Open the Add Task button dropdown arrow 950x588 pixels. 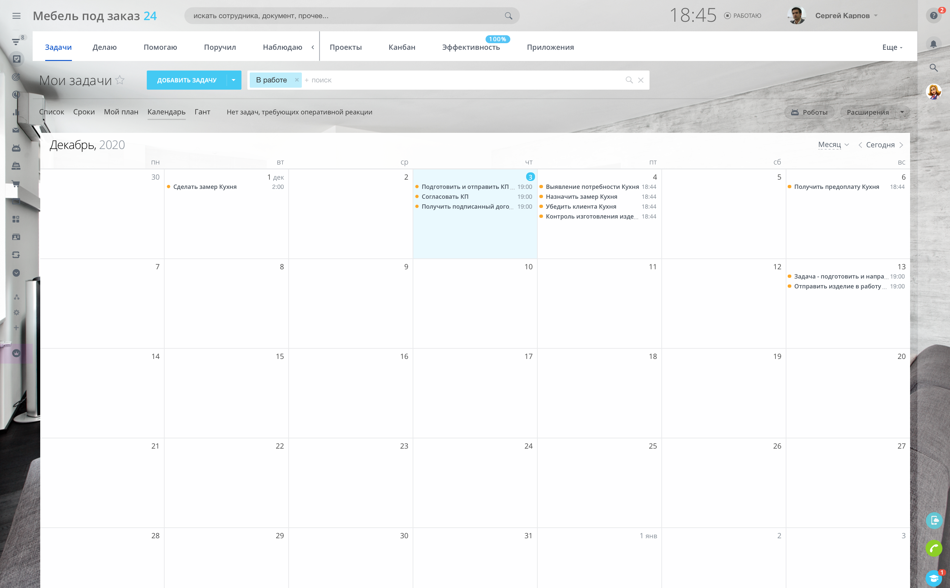234,80
